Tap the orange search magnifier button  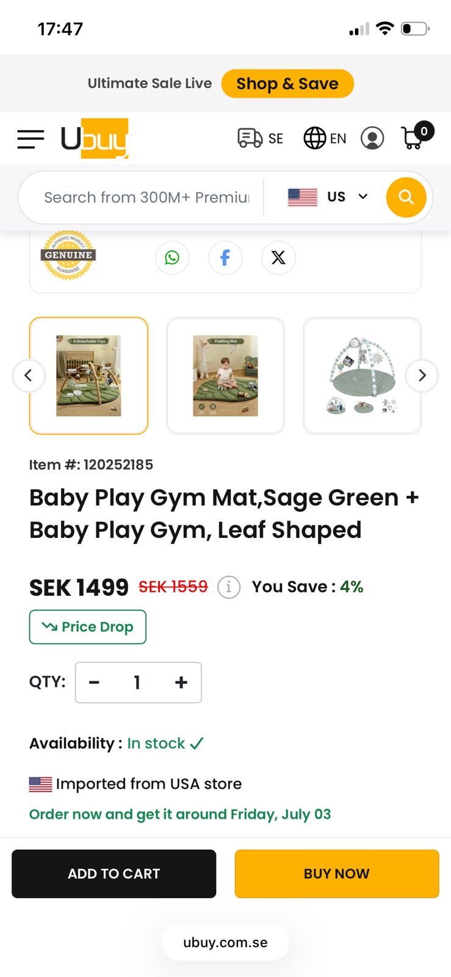tap(406, 197)
